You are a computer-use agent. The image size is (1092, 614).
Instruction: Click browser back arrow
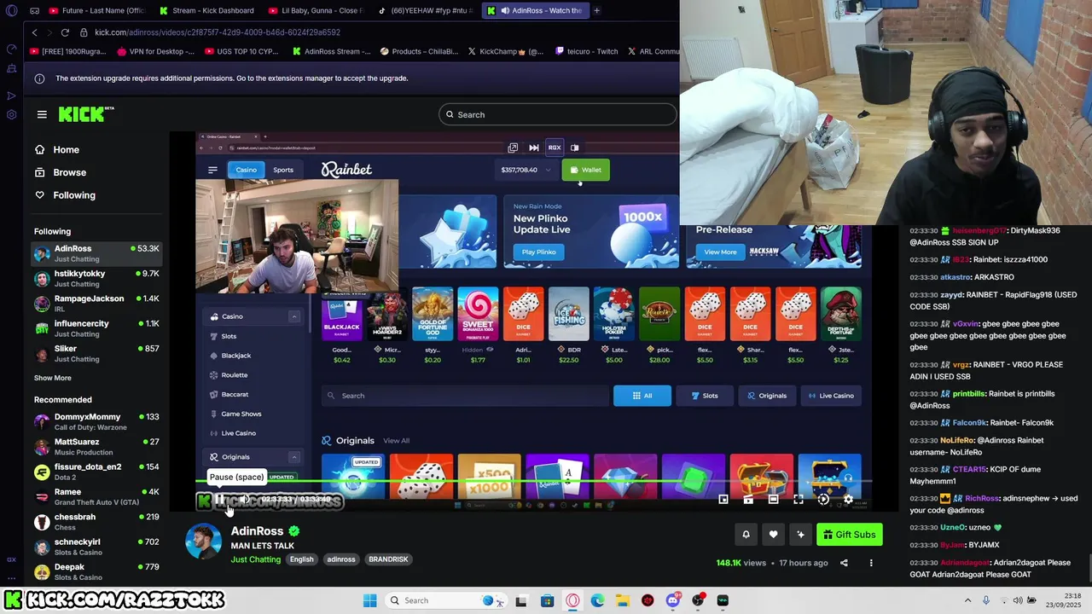pyautogui.click(x=35, y=32)
